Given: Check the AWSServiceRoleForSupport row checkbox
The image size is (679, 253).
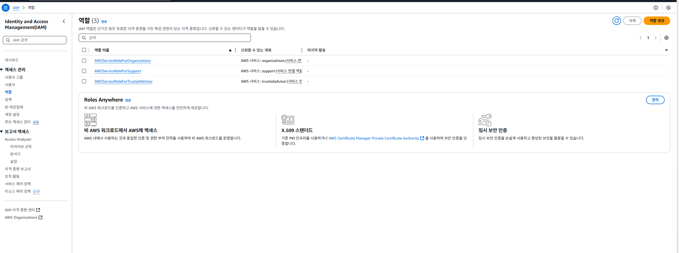Looking at the screenshot, I should tap(84, 71).
